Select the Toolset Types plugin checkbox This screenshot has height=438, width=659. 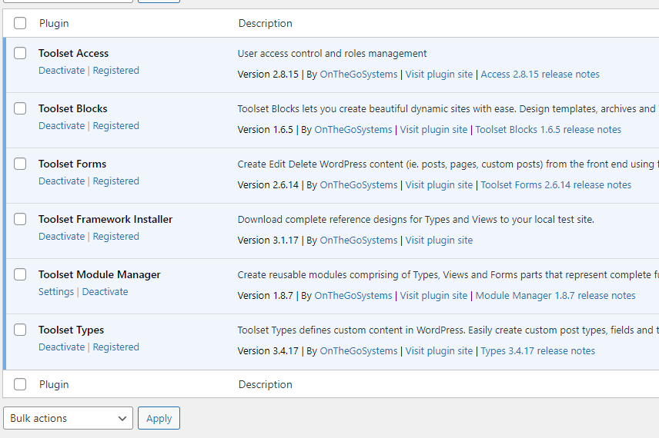(20, 330)
